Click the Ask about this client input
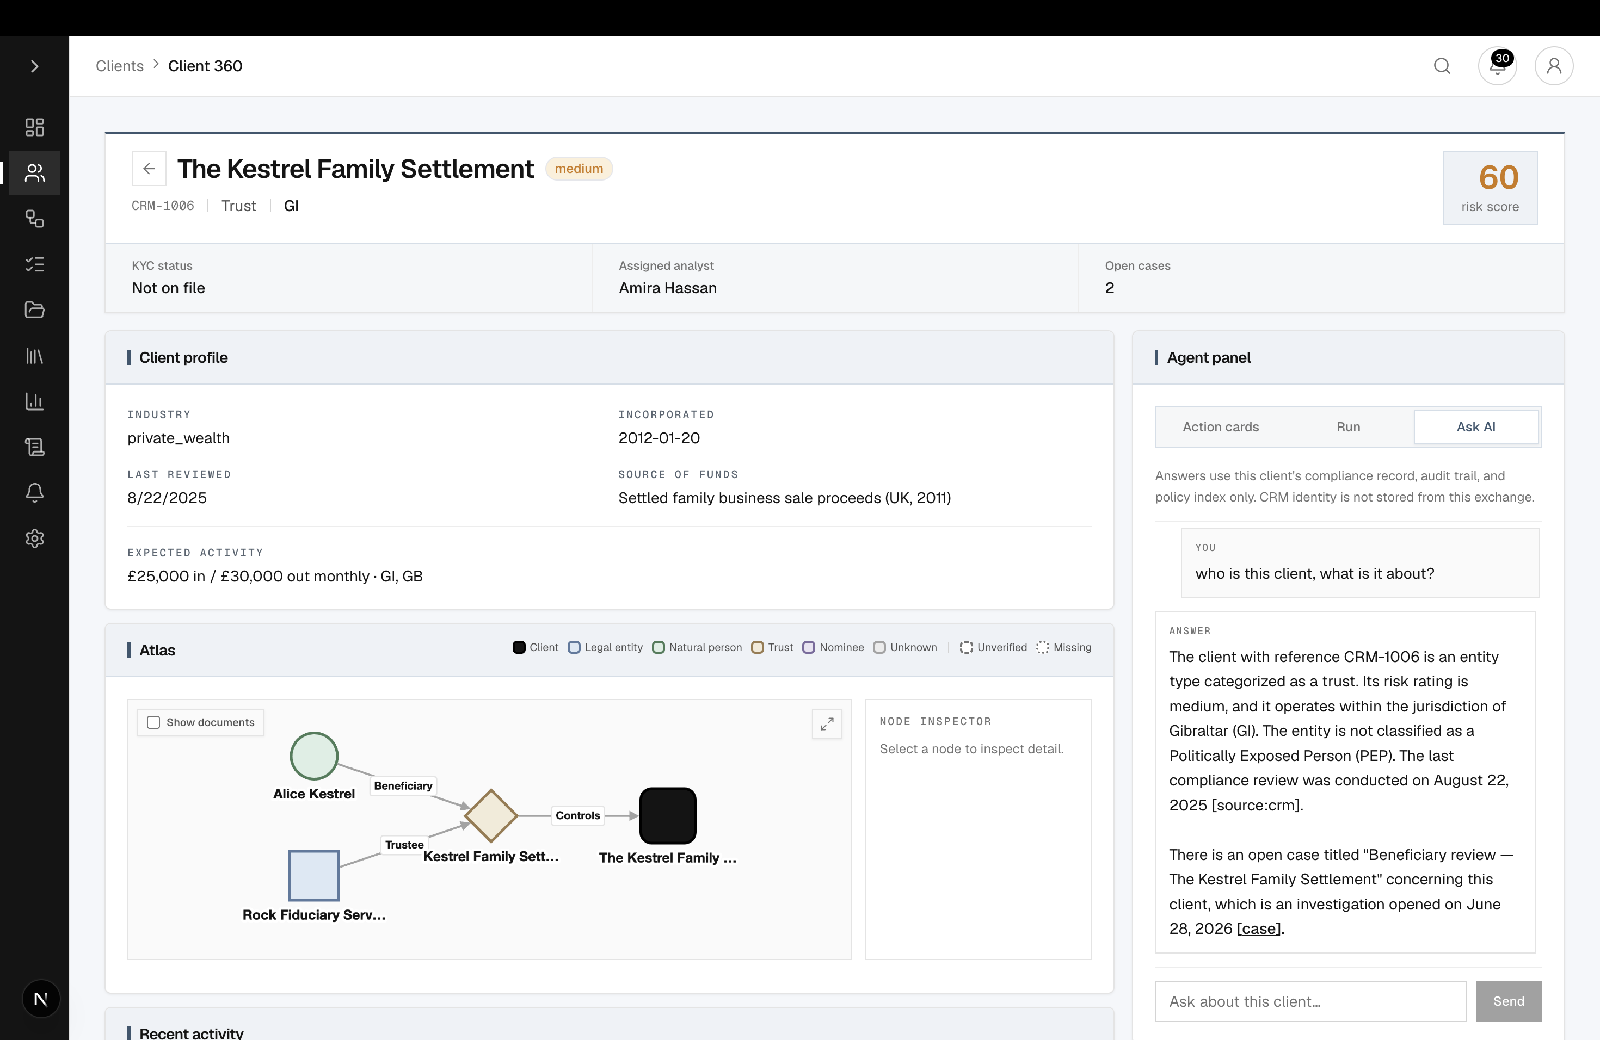The image size is (1600, 1040). 1310,1001
